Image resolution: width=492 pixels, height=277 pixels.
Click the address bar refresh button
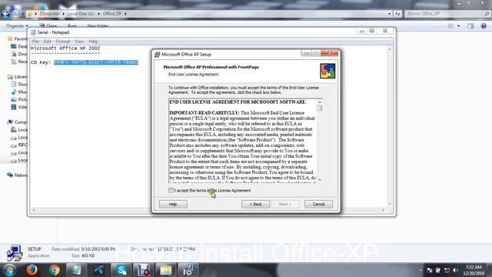pos(397,14)
